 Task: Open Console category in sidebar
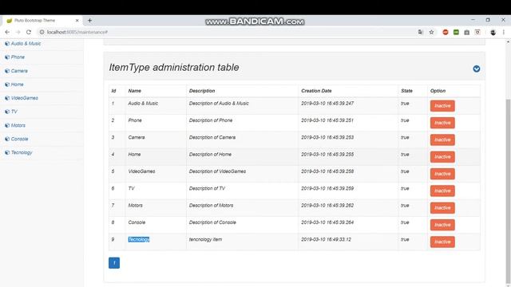pos(19,139)
